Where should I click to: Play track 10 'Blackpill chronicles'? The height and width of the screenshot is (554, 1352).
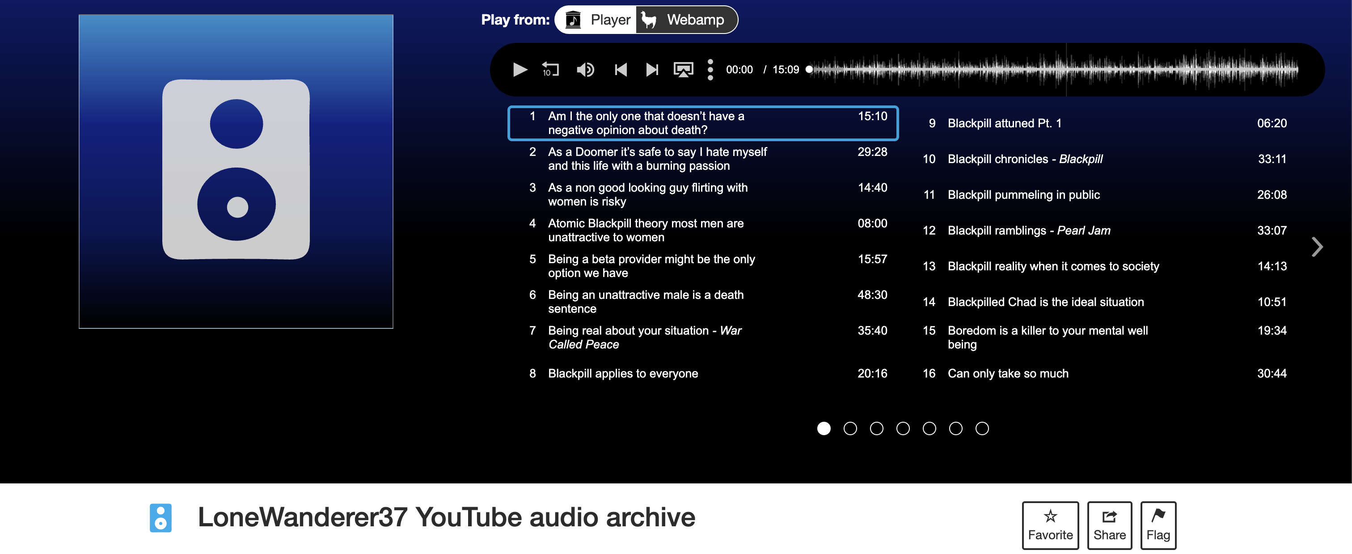pyautogui.click(x=1102, y=159)
